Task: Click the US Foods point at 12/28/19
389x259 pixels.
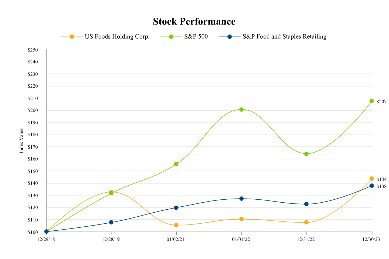Action: click(x=111, y=192)
